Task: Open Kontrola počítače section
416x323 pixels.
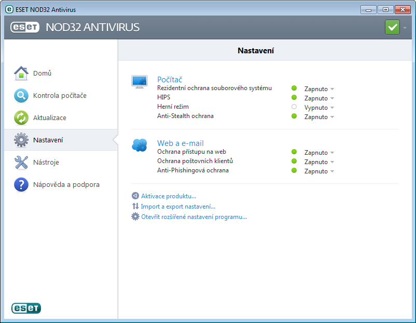Action: [x=61, y=95]
